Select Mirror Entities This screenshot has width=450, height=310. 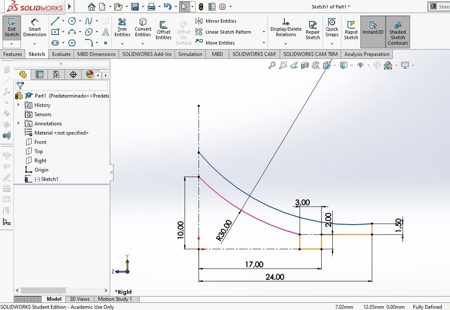pos(216,21)
